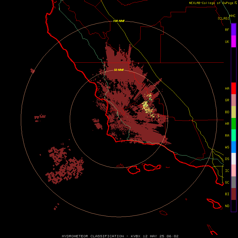Click the BD legend label

click(227, 112)
